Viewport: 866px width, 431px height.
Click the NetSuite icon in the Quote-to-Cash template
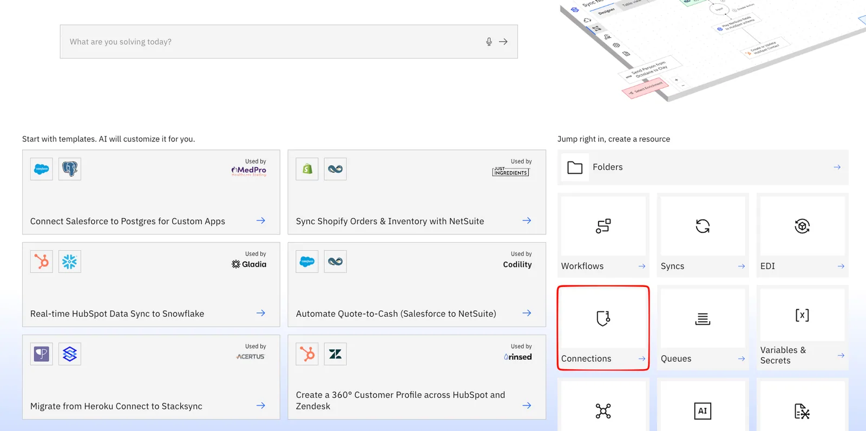(x=336, y=262)
